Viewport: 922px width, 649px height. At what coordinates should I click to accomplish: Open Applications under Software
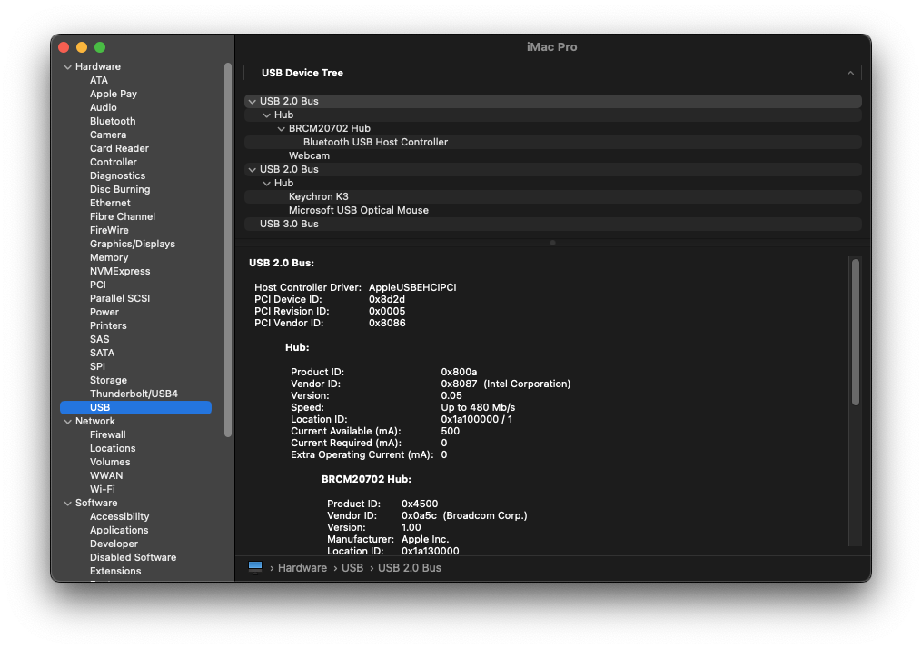pyautogui.click(x=119, y=530)
